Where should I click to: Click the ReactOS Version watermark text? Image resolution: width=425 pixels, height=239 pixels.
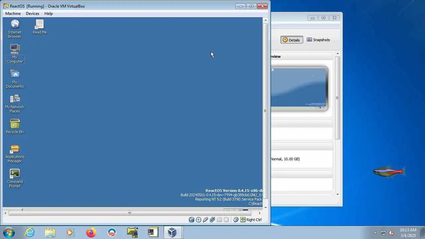(x=234, y=191)
